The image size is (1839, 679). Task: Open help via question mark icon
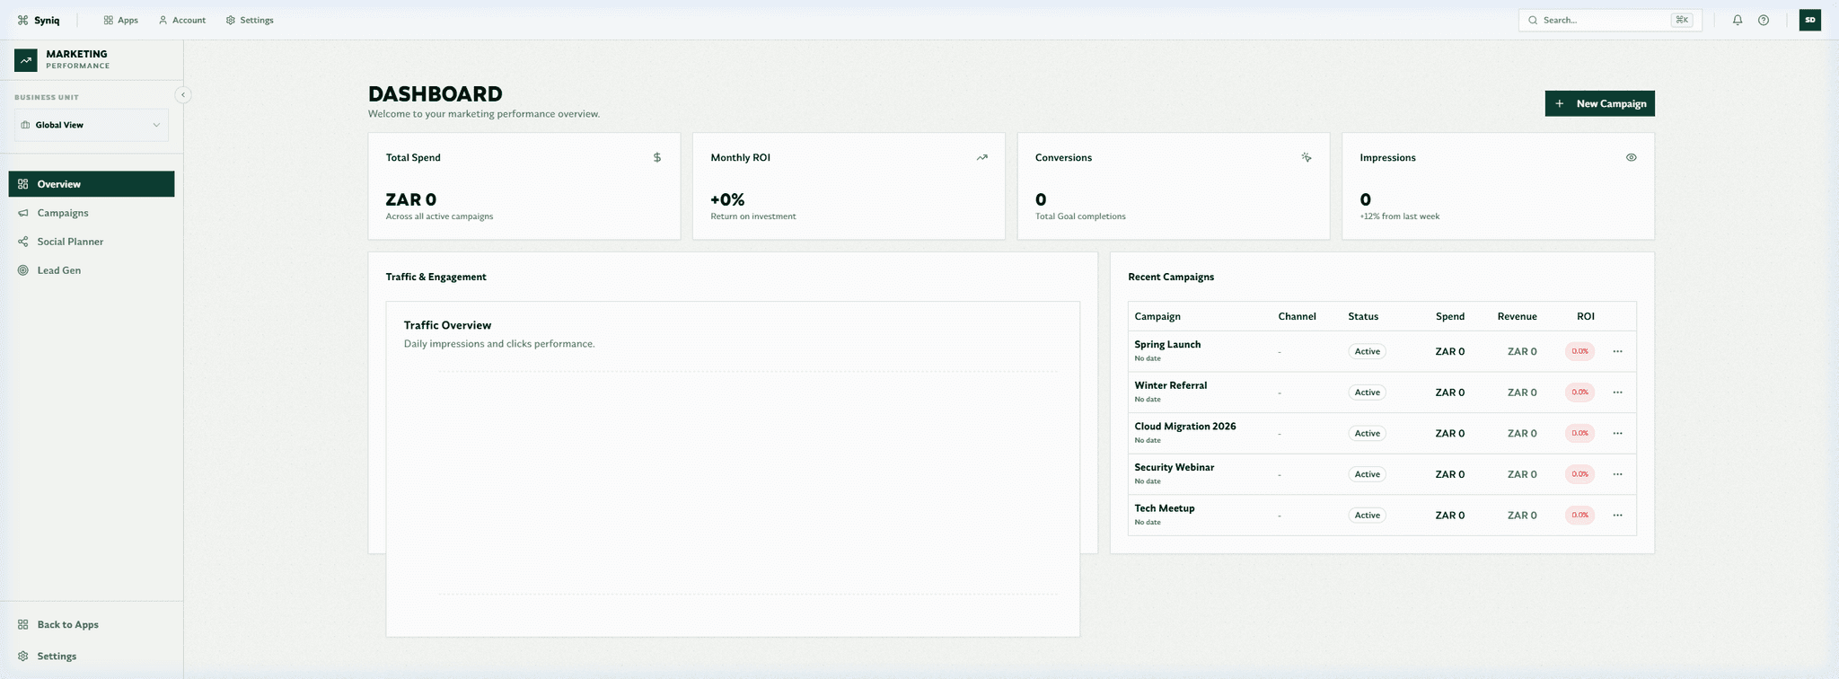[x=1764, y=20]
